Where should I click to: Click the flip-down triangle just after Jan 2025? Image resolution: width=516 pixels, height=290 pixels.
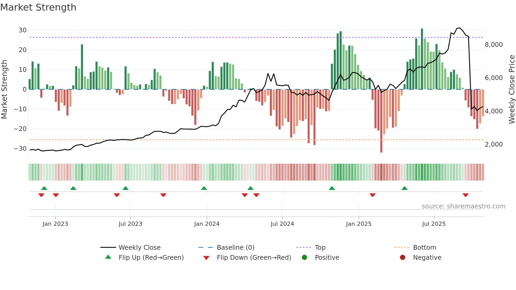click(373, 195)
